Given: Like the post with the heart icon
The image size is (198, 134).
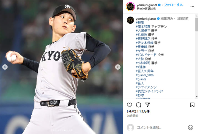Looking at the screenshot, I should pos(130,105).
